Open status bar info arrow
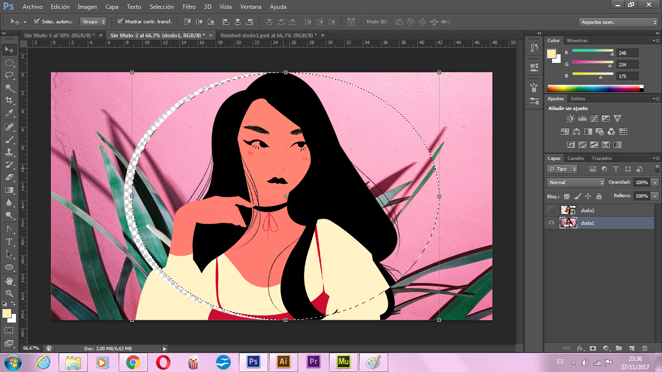This screenshot has width=662, height=372. coord(164,348)
